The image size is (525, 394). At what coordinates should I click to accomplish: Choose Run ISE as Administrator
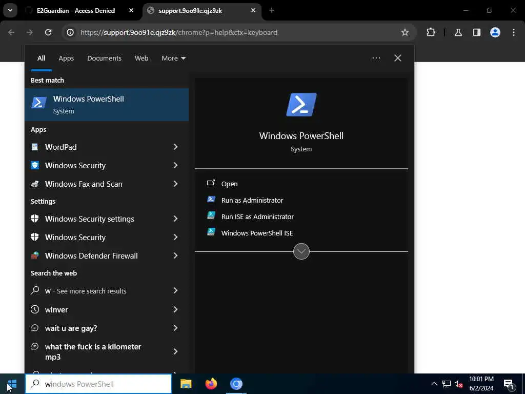(x=257, y=217)
